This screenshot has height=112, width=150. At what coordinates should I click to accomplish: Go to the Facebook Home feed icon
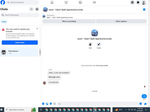tap(52, 2)
